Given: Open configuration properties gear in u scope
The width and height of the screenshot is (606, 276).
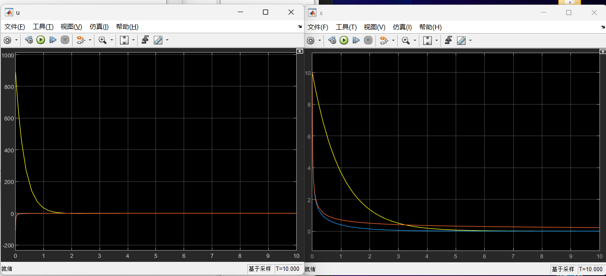Looking at the screenshot, I should point(7,40).
